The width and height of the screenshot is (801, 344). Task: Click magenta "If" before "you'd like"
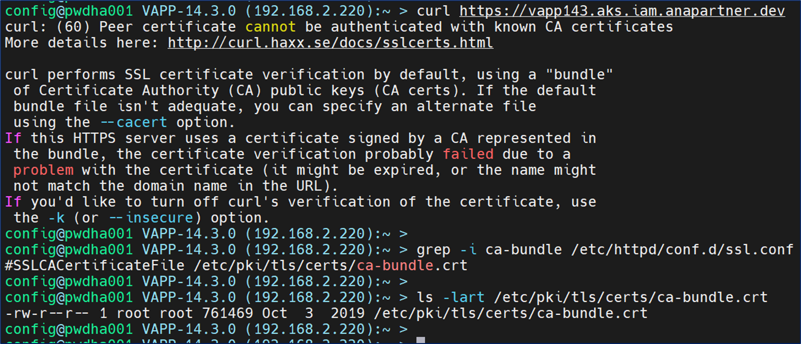point(13,202)
